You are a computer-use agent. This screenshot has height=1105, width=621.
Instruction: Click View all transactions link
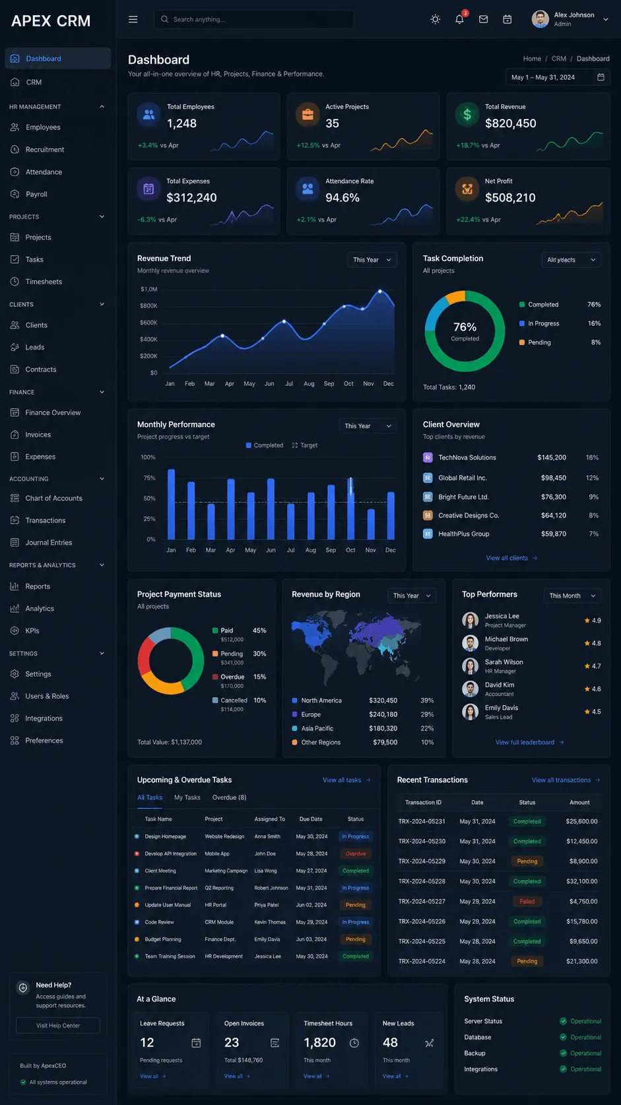566,780
